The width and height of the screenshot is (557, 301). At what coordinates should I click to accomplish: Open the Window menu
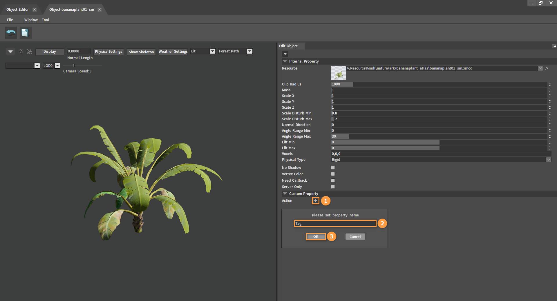point(31,20)
